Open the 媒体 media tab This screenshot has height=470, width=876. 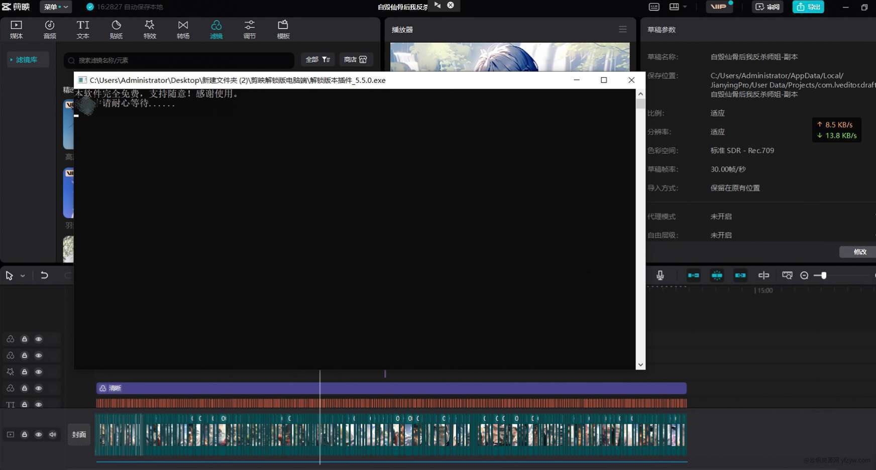(16, 30)
